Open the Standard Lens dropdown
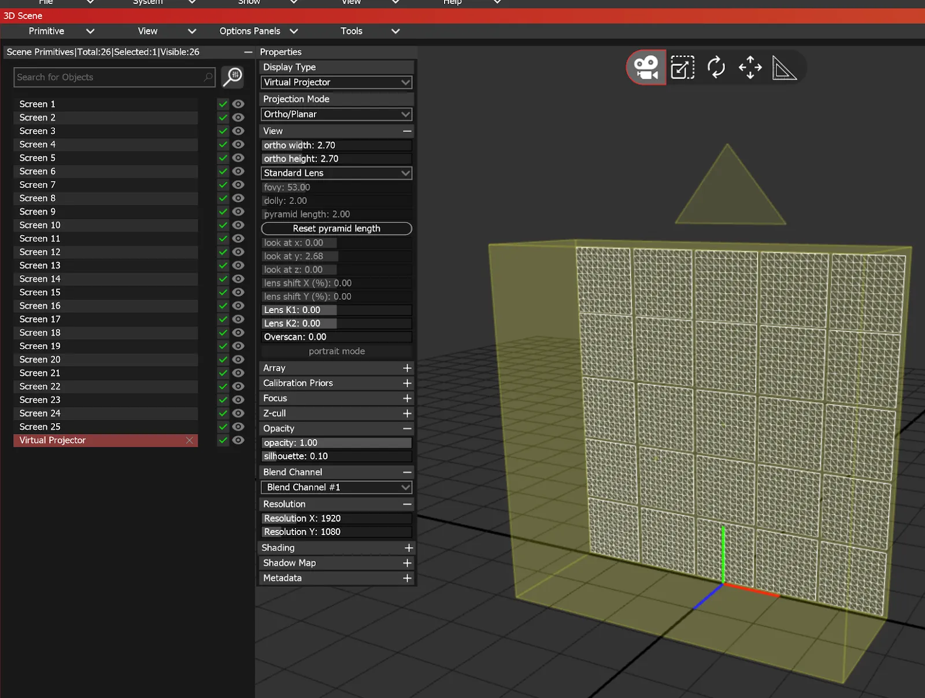 [x=336, y=173]
